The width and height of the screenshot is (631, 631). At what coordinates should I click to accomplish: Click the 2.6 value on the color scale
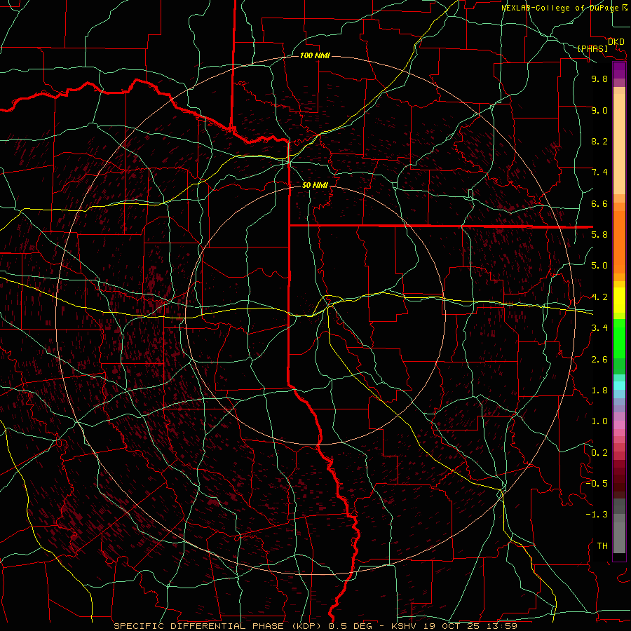599,360
